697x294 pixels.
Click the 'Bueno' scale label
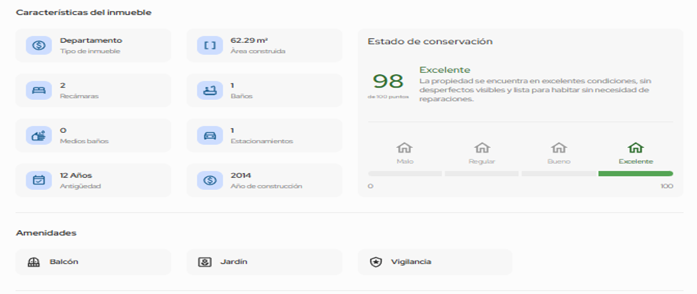click(559, 161)
